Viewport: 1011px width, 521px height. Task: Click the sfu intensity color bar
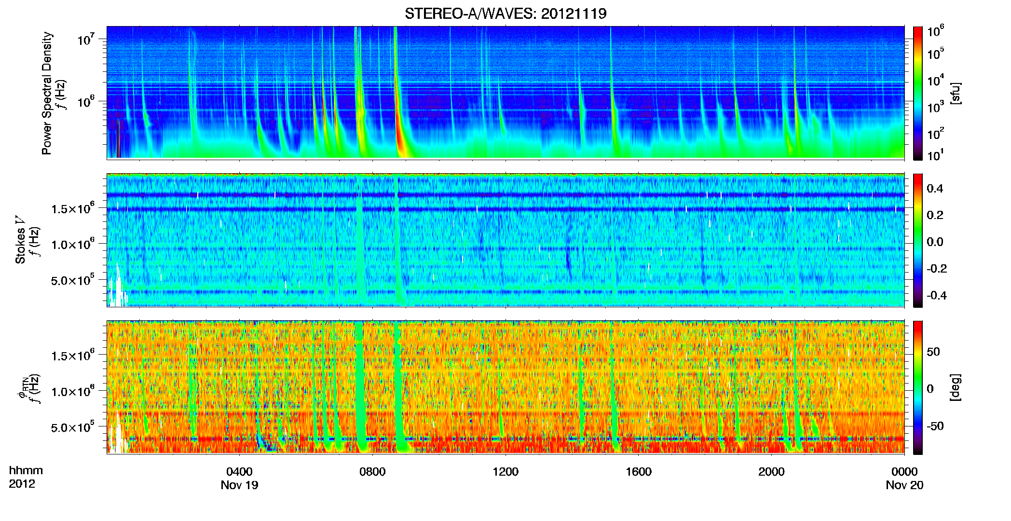tap(918, 93)
